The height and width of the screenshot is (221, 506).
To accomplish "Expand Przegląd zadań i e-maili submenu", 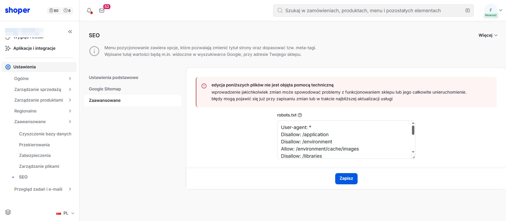I will 70,189.
